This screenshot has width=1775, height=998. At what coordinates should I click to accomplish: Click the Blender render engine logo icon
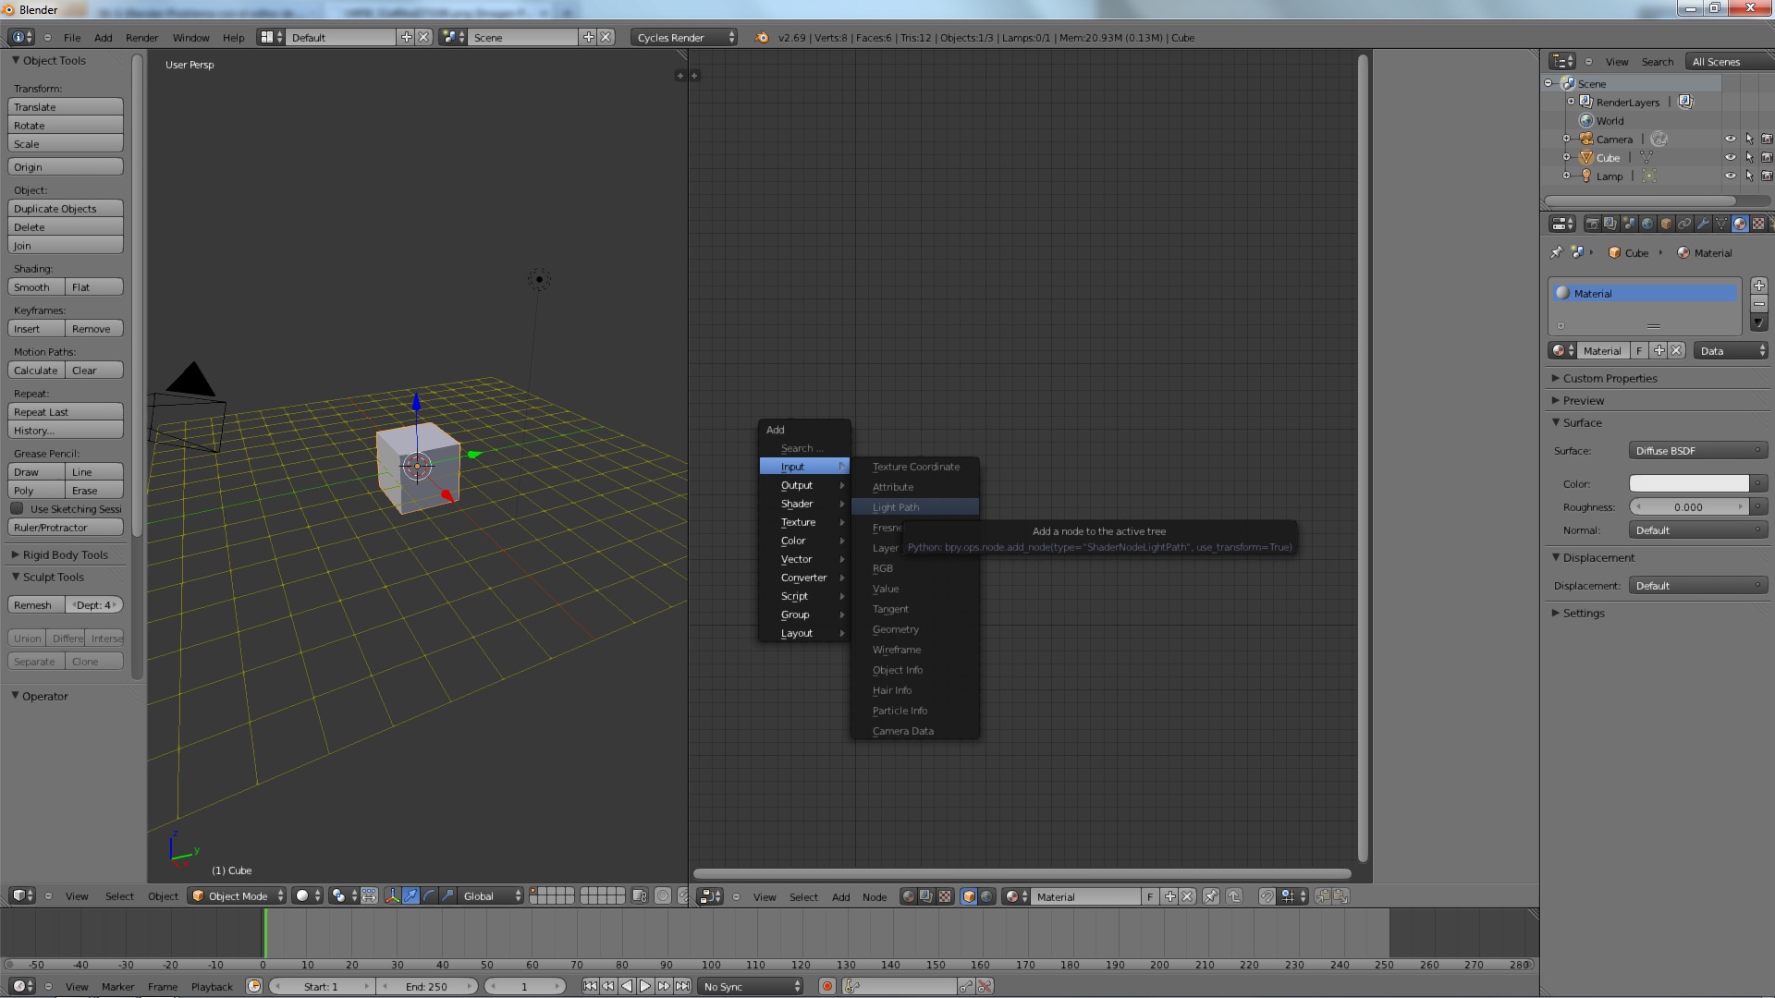tap(762, 38)
